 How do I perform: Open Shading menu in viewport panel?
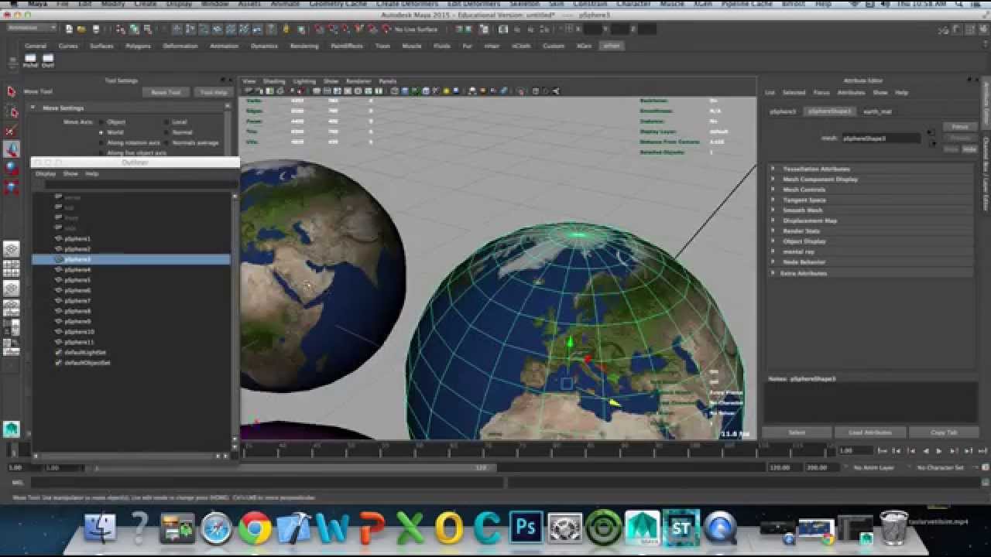274,81
